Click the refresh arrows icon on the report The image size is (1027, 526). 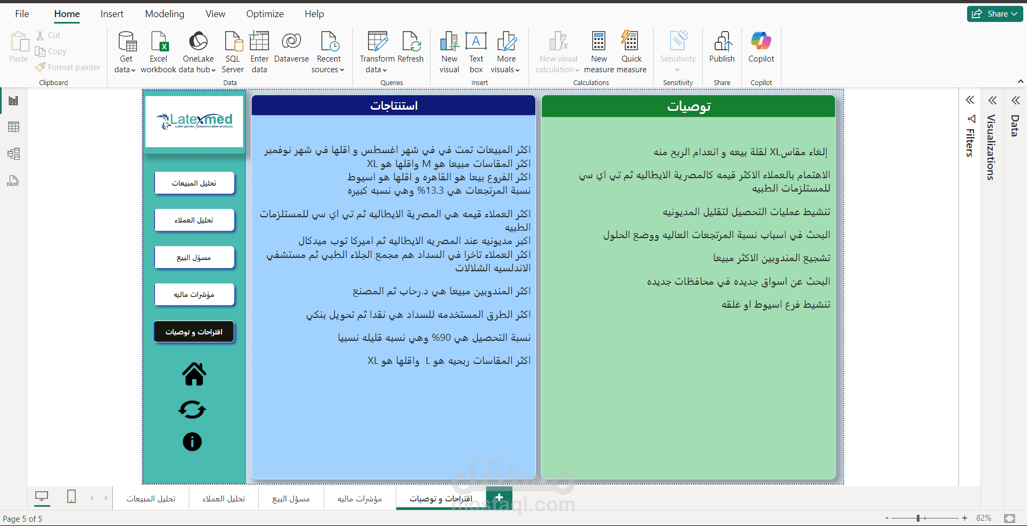[x=192, y=410]
